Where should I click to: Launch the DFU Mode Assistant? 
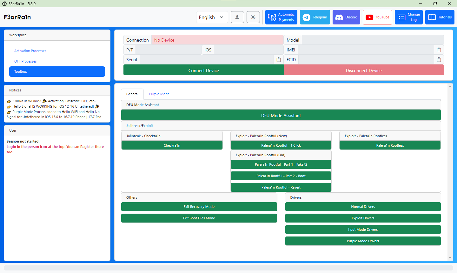[281, 115]
